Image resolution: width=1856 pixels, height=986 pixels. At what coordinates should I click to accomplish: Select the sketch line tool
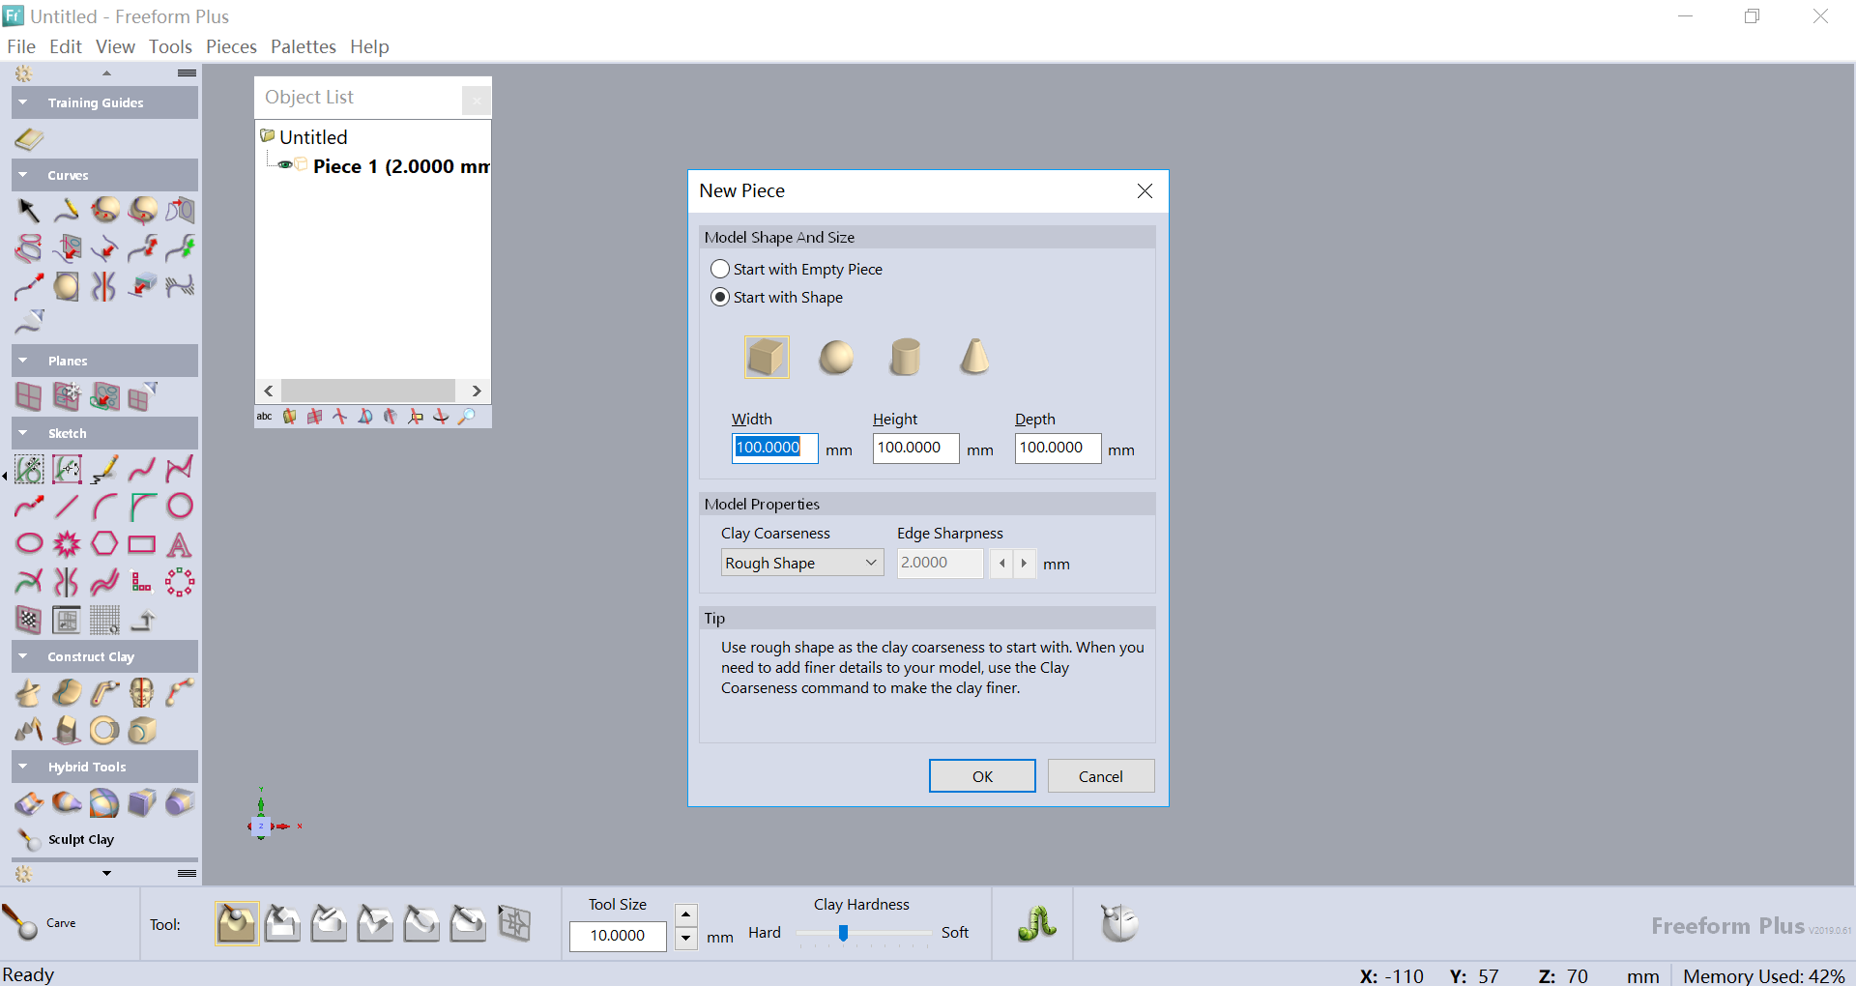67,507
